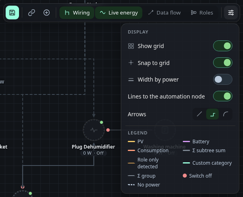
Task: Disable the Snap to grid switch
Action: point(223,63)
